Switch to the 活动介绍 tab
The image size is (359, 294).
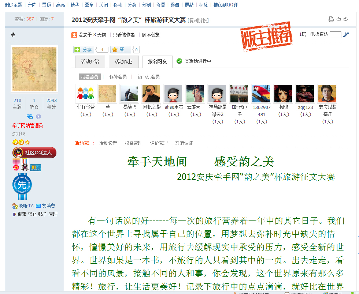coord(90,61)
